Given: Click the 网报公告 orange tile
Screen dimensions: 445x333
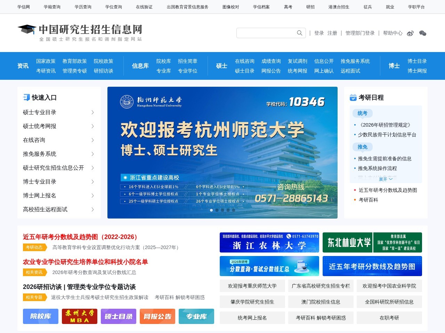Looking at the screenshot, I should tap(157, 316).
